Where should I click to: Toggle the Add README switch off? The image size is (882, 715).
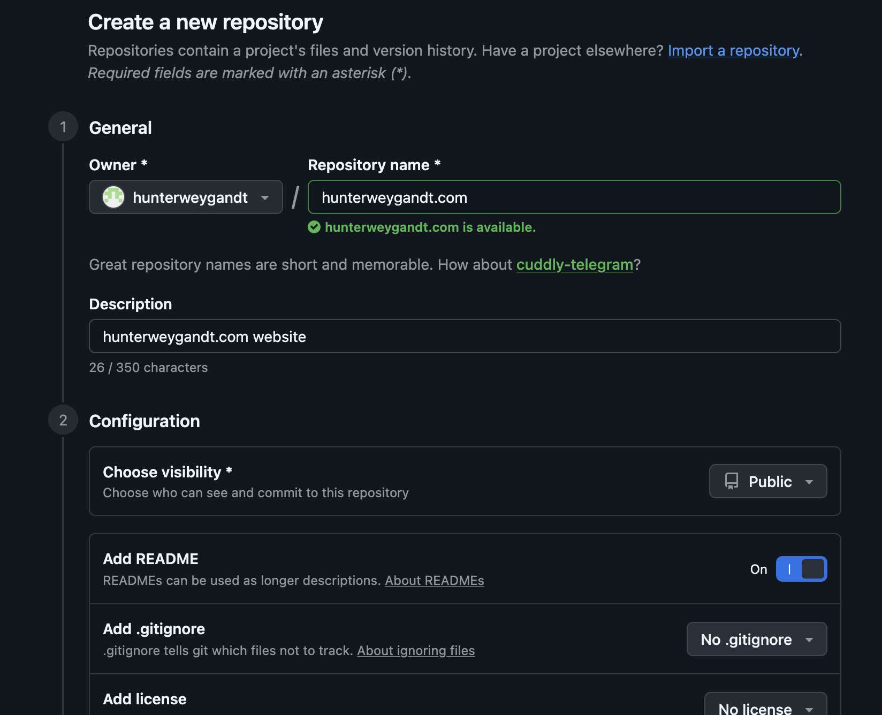coord(801,569)
